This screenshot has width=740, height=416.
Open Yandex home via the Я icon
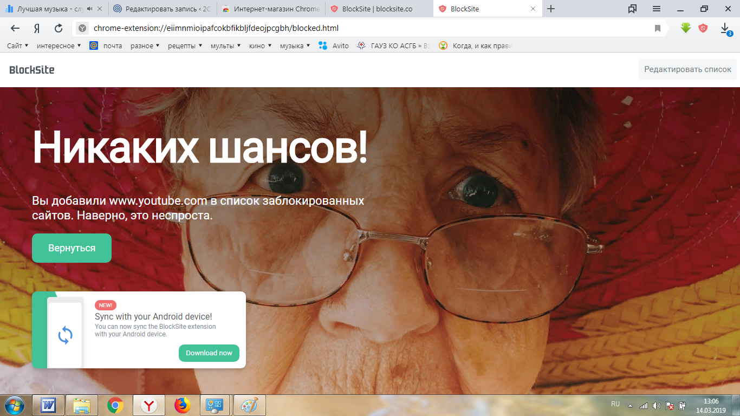tap(37, 28)
